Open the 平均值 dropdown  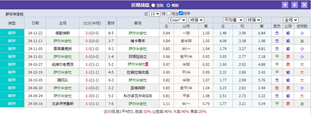(x=234, y=20)
